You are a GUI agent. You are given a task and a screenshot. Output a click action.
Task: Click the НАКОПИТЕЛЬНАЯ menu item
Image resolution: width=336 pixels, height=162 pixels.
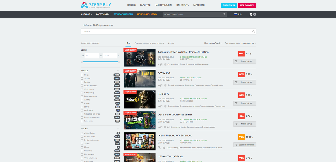(163, 5)
